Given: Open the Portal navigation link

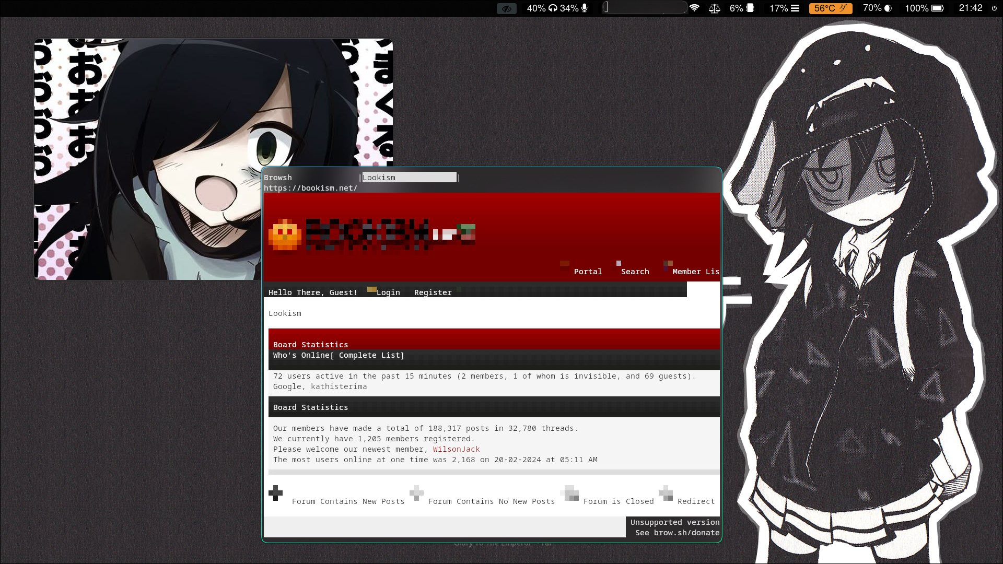Looking at the screenshot, I should coord(588,272).
